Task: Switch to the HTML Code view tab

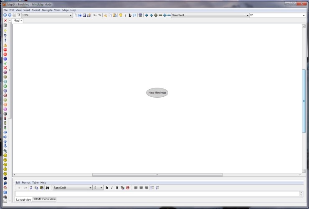Action: pyautogui.click(x=45, y=199)
